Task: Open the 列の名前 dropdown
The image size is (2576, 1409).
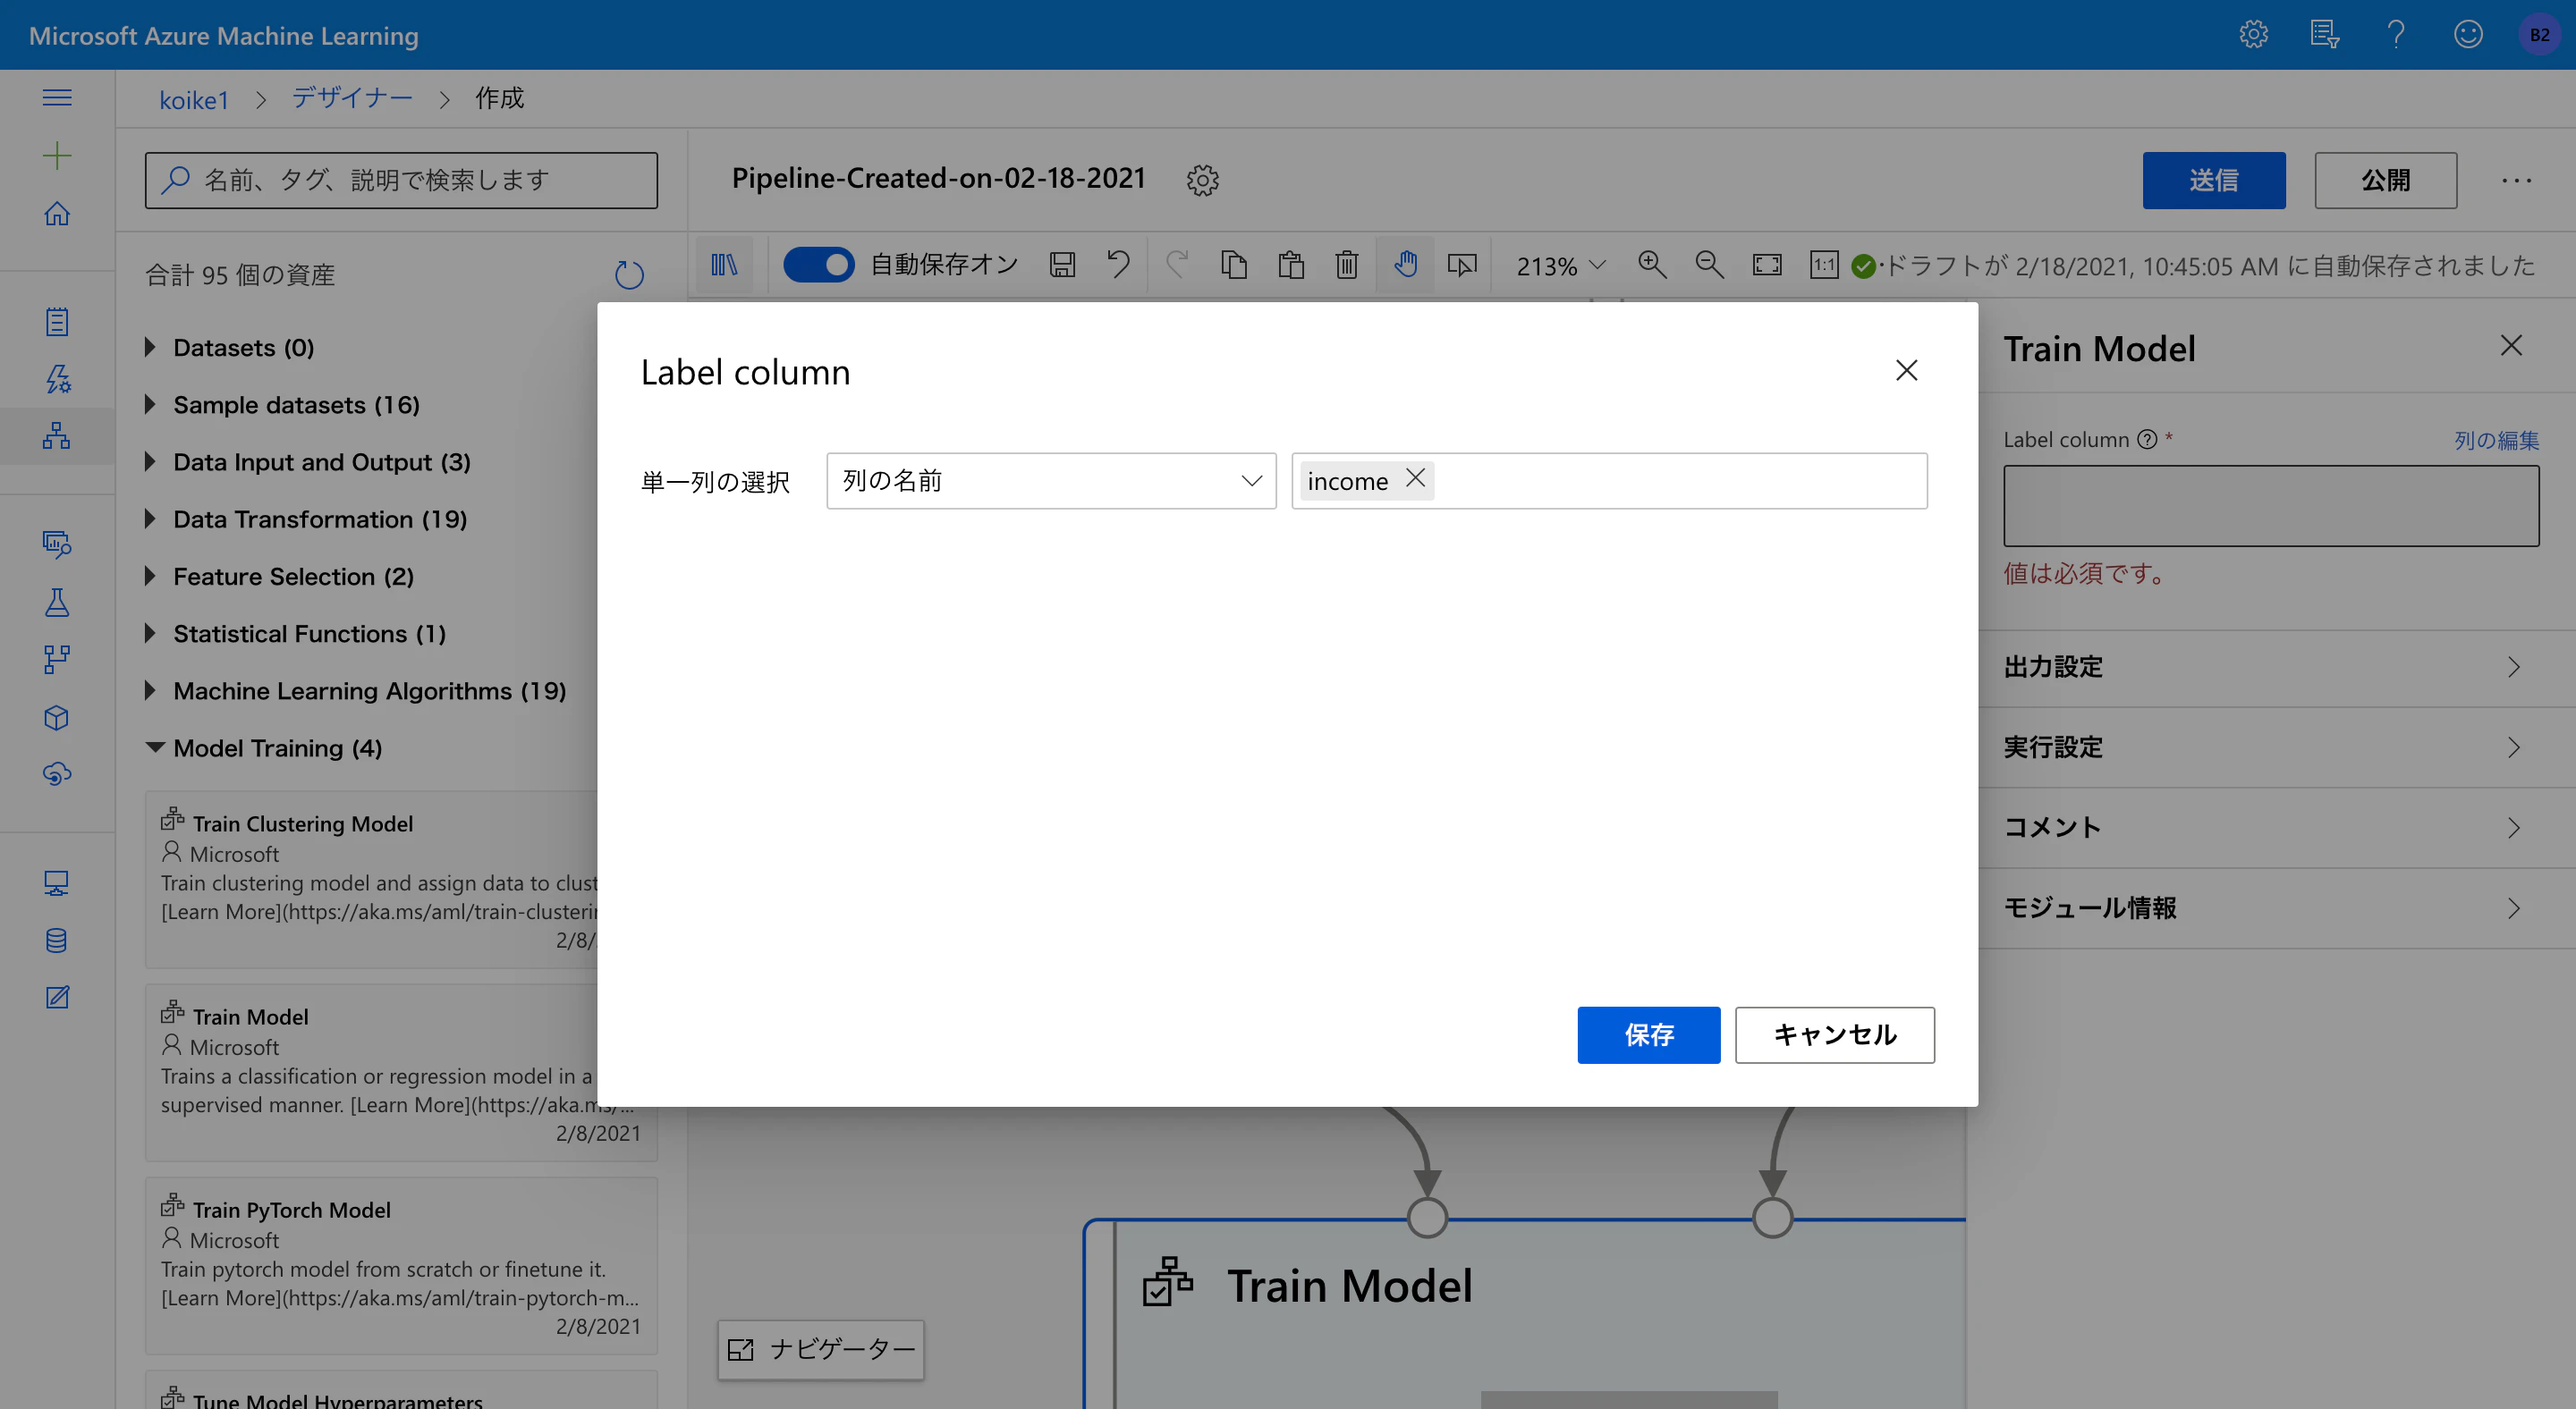Action: tap(1051, 481)
